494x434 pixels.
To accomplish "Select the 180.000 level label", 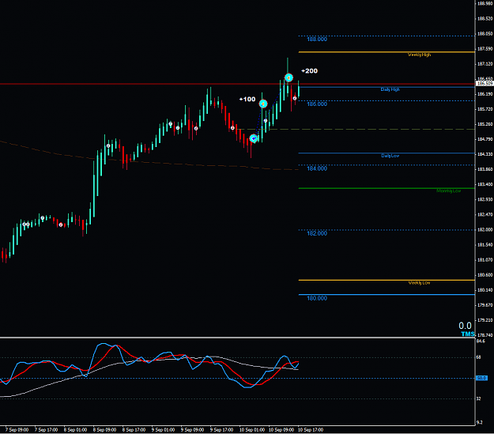I will 317,298.
